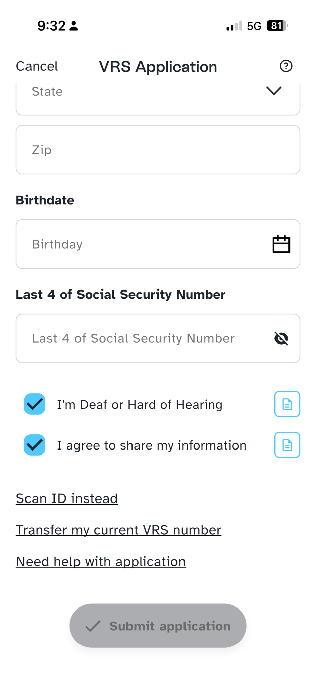Open the help question mark icon
316x687 pixels.
[x=286, y=66]
